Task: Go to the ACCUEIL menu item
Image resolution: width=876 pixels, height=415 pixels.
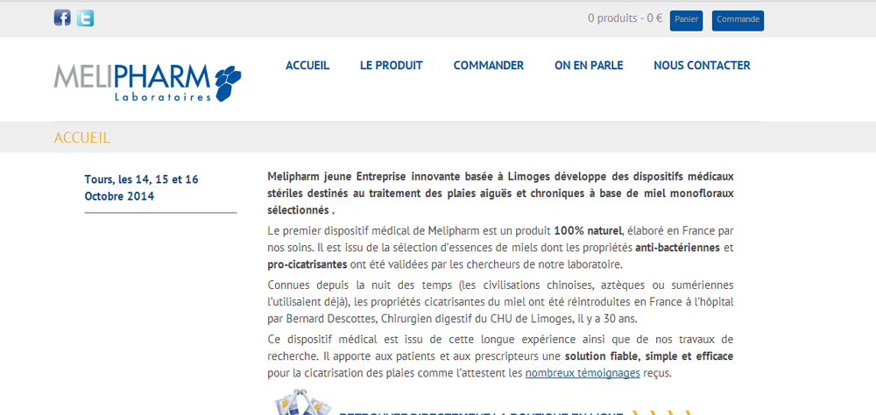Action: point(307,66)
